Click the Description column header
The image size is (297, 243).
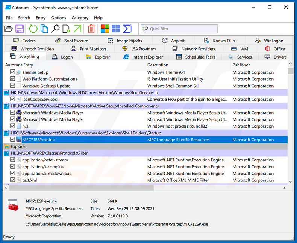click(188, 65)
